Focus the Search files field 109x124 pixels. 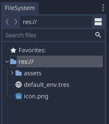tap(53, 35)
